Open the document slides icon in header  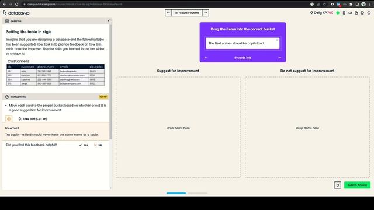coord(356,13)
